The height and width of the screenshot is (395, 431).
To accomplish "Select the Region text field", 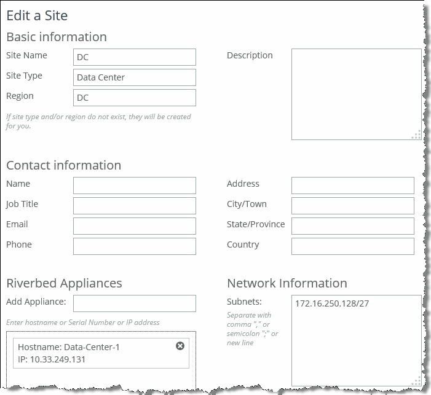I will (134, 98).
